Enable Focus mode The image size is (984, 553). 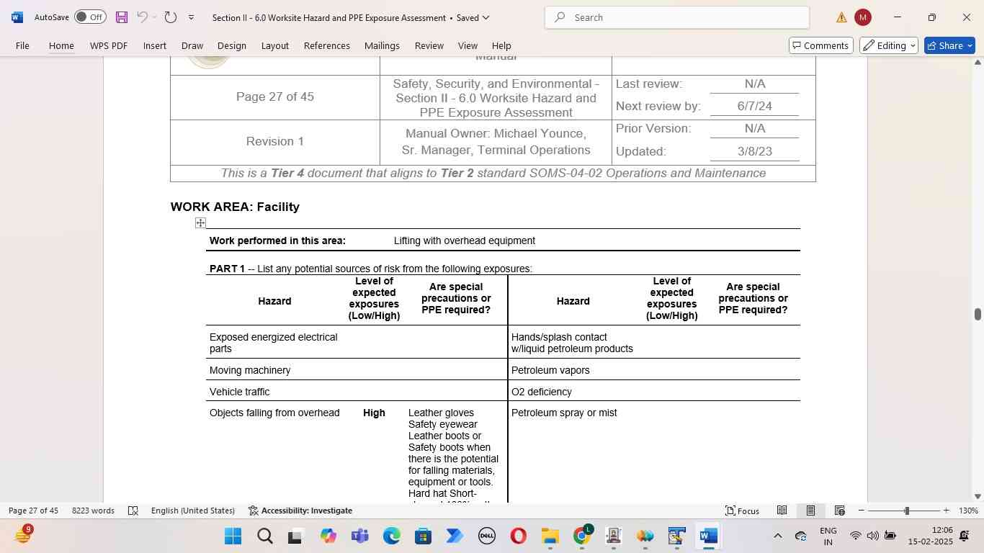(742, 511)
